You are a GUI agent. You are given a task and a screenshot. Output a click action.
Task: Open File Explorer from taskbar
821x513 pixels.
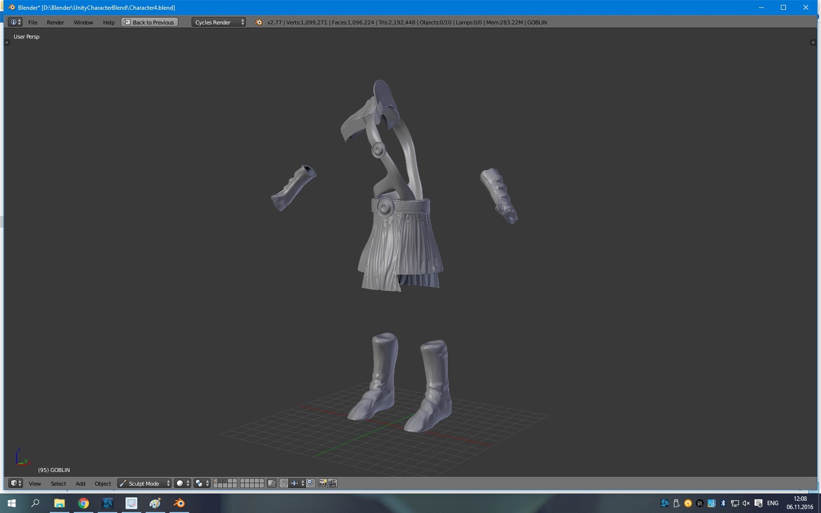pyautogui.click(x=60, y=503)
